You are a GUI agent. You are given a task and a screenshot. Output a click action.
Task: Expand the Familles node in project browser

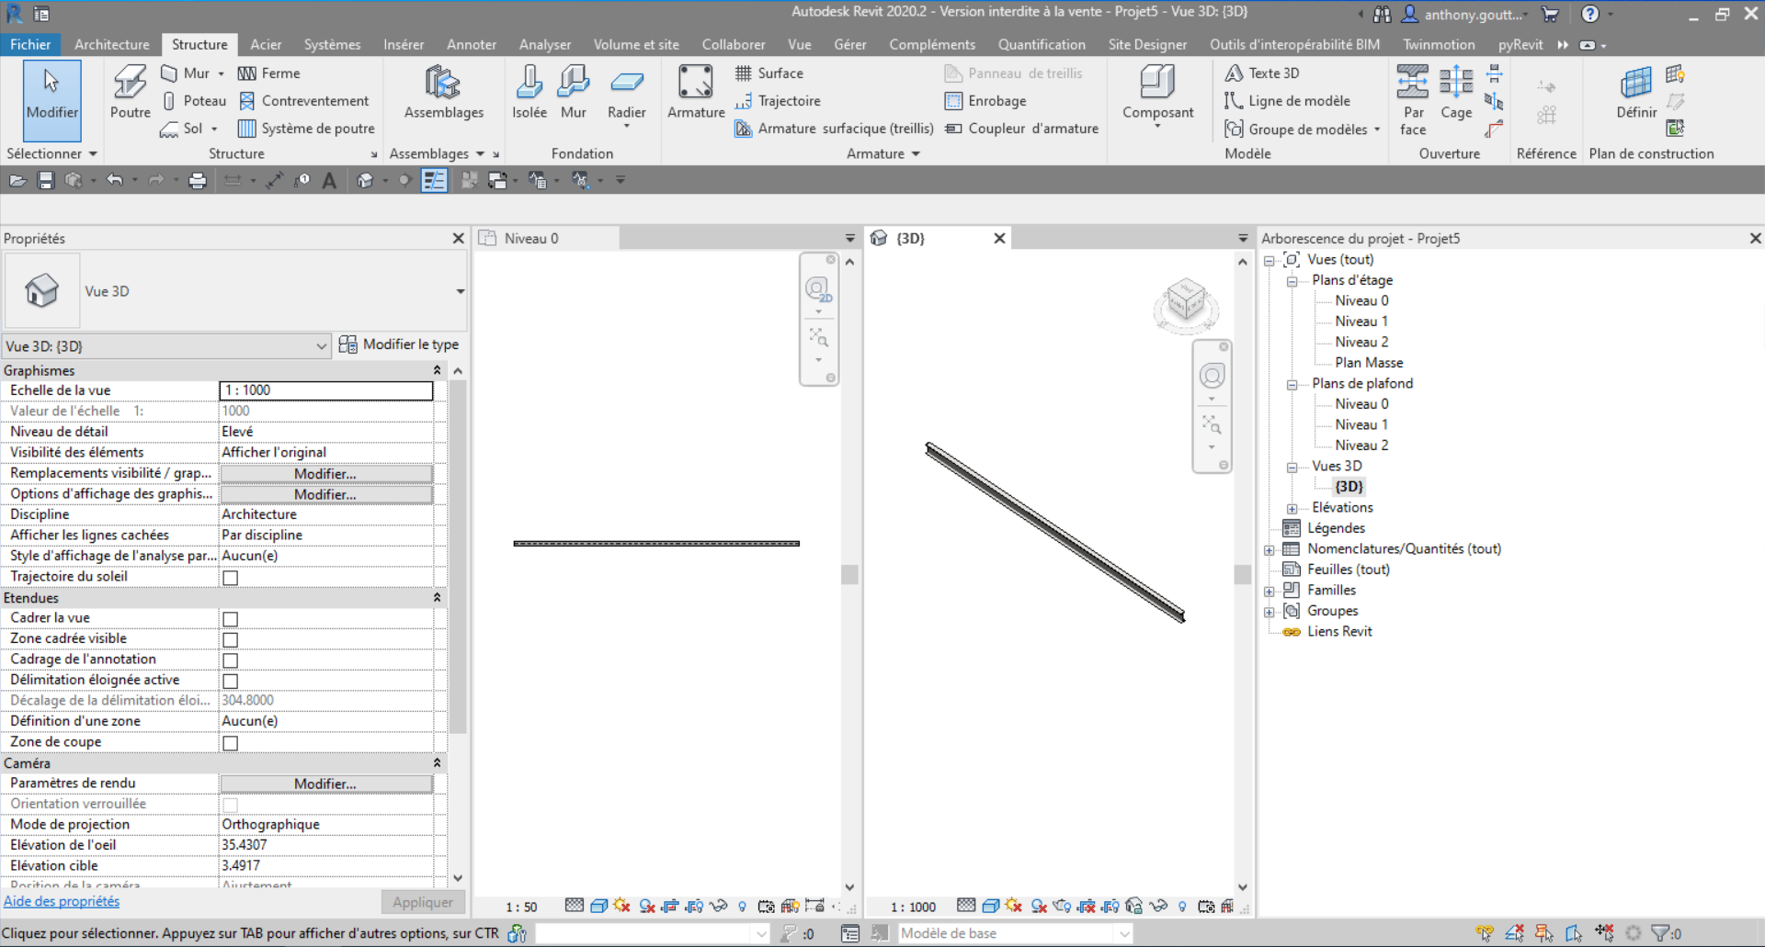(1270, 591)
